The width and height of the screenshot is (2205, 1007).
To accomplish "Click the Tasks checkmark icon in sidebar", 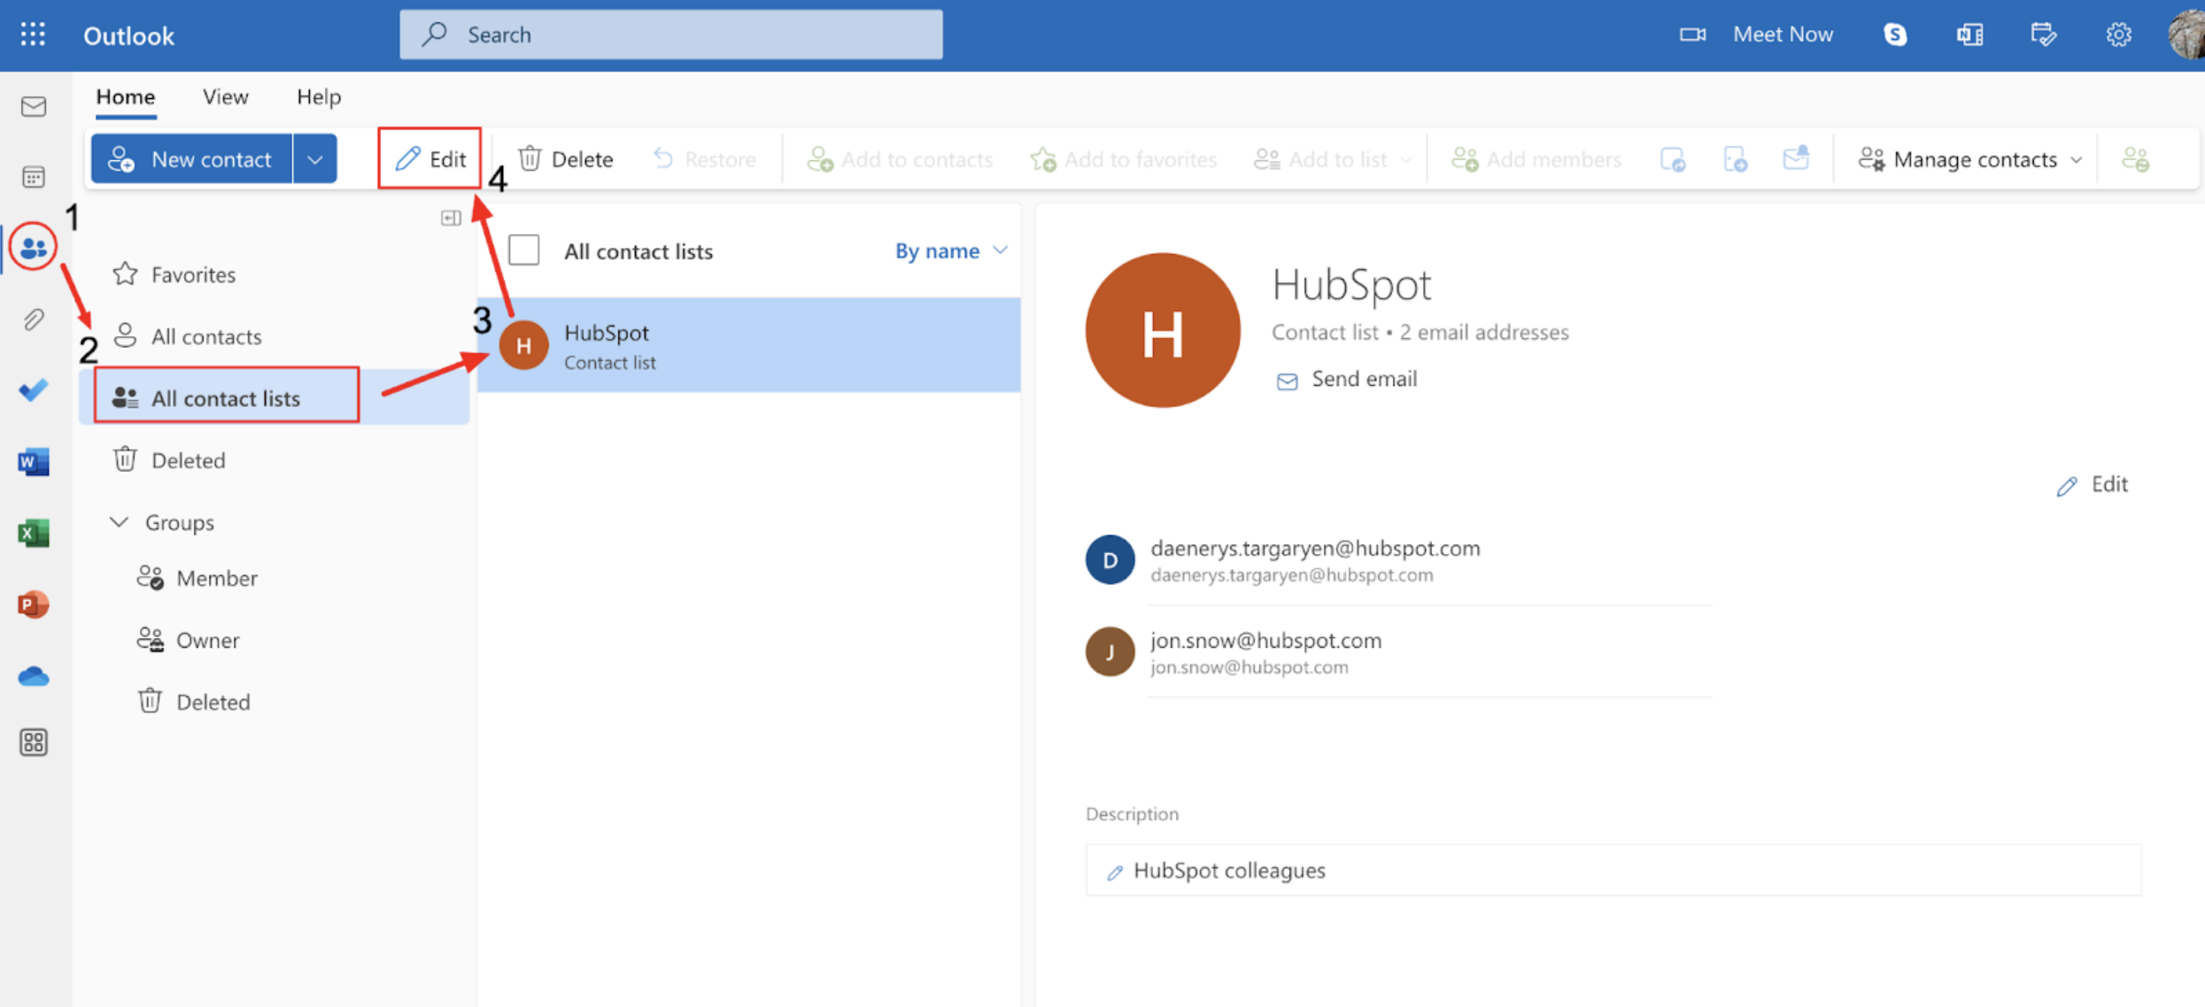I will [35, 390].
